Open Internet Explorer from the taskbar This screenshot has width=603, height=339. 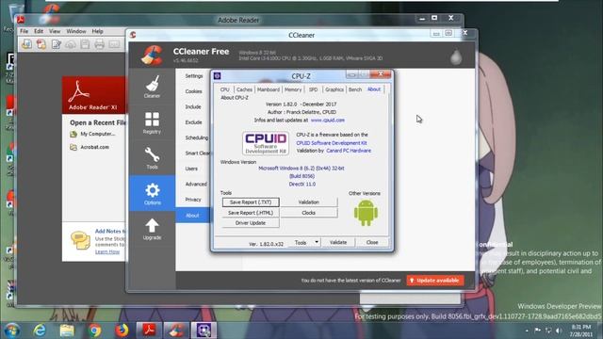40,331
